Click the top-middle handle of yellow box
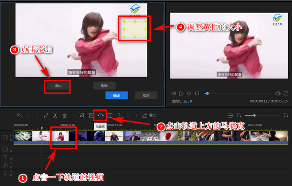292x186 pixels. tap(135, 21)
